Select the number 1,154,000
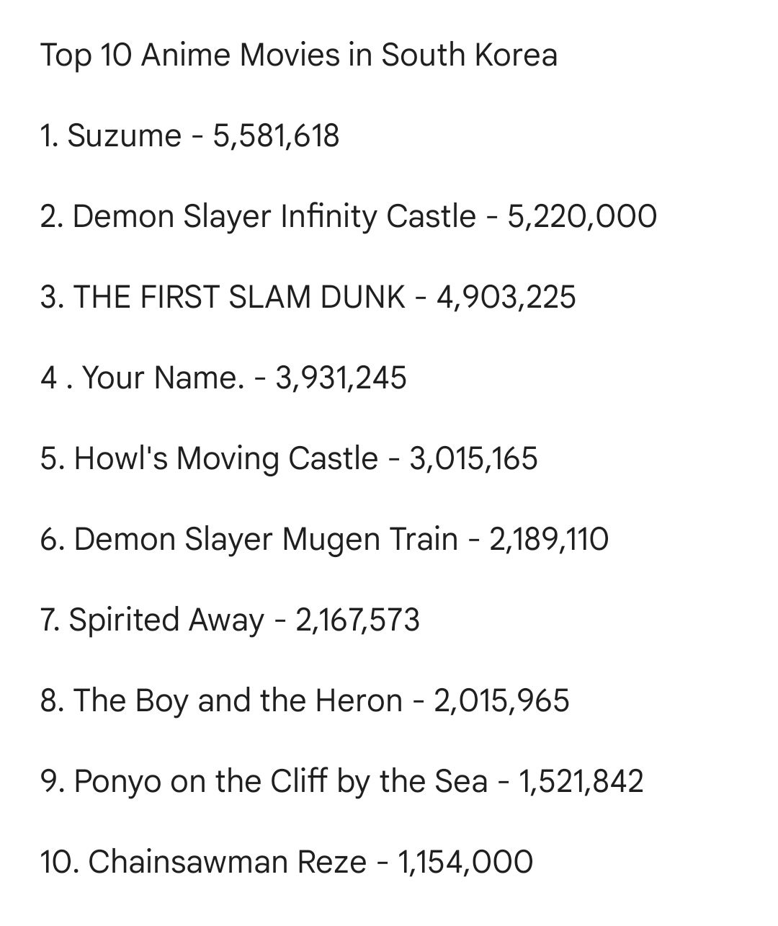The image size is (778, 926). click(x=465, y=863)
